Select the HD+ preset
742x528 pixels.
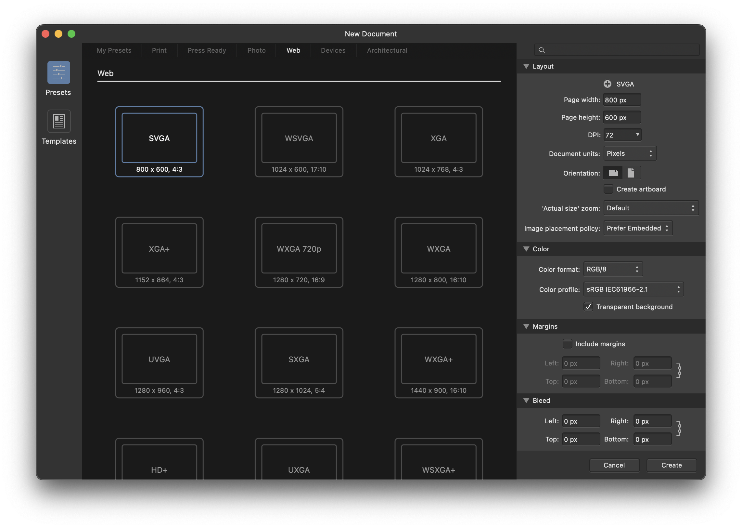pos(159,459)
